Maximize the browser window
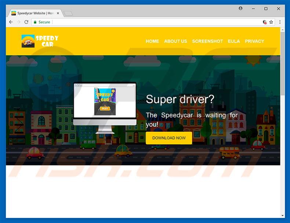 coord(266,9)
